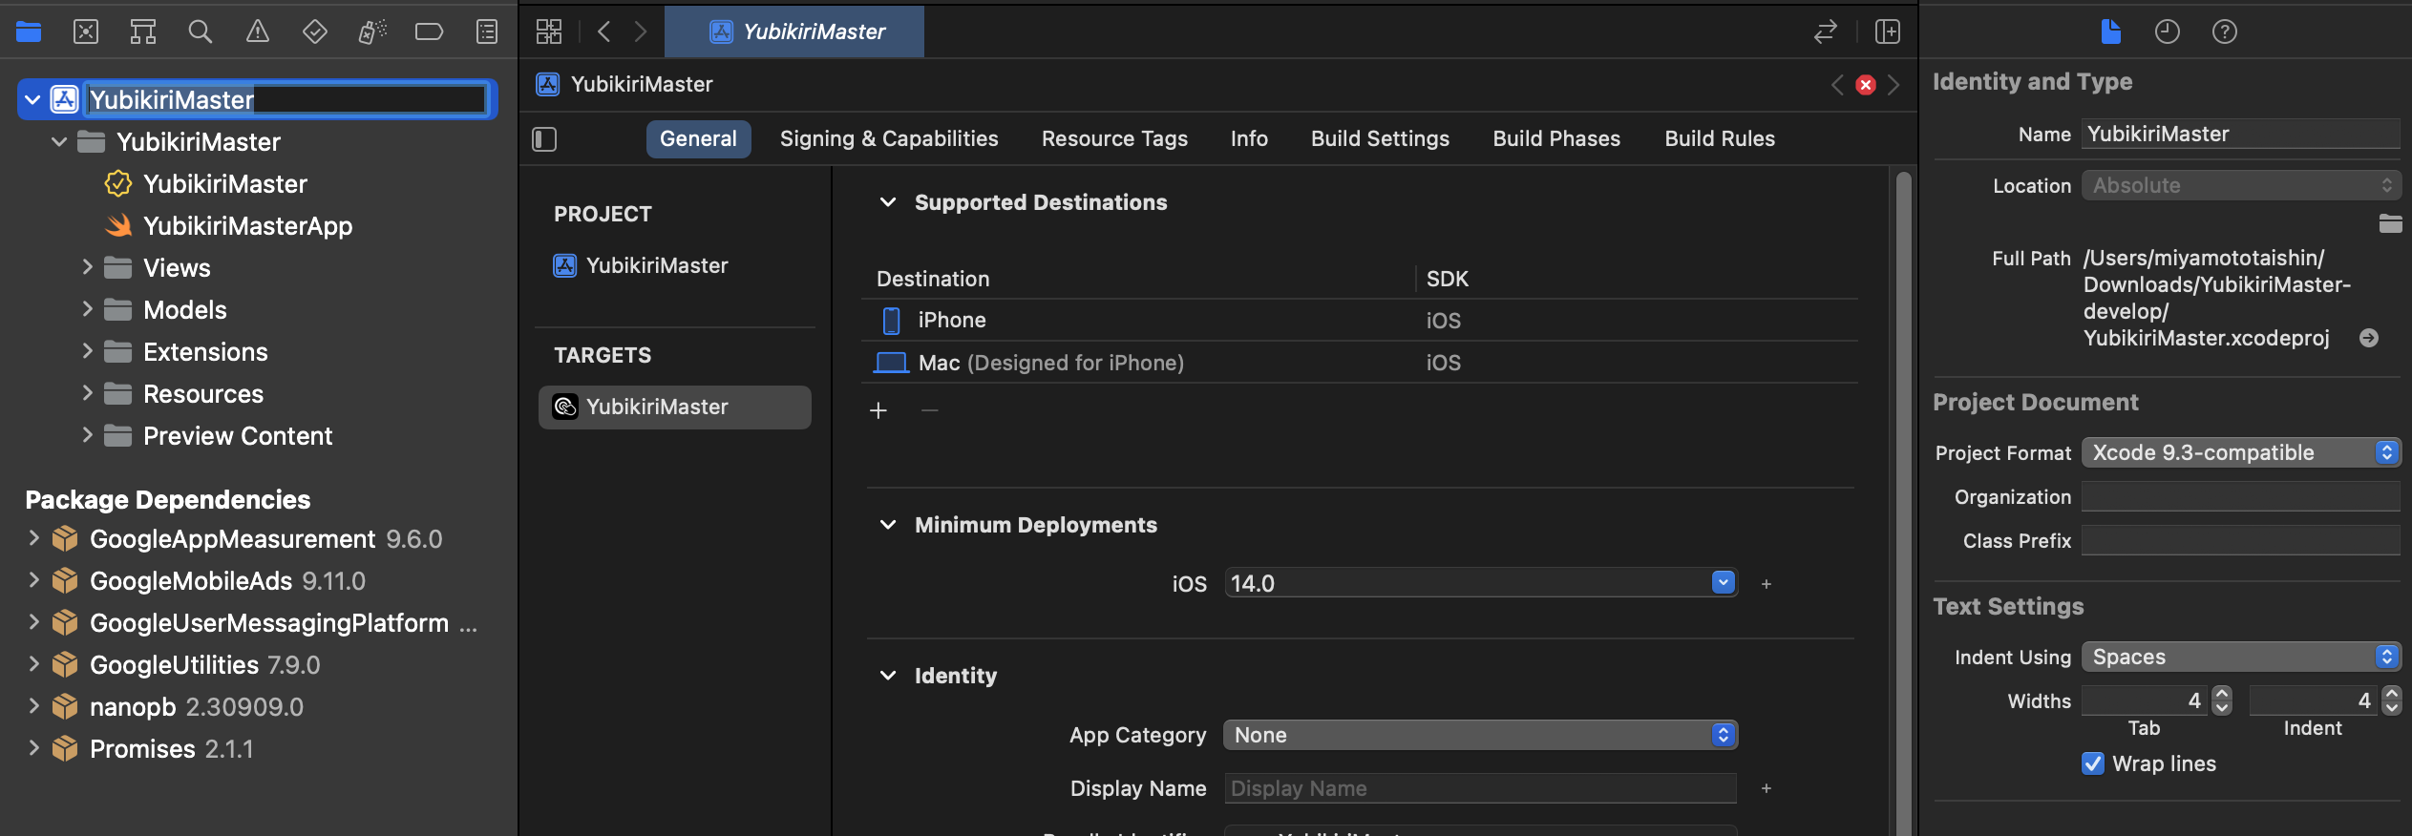Click the Display Name input field
Viewport: 2412px width, 836px height.
click(1480, 788)
